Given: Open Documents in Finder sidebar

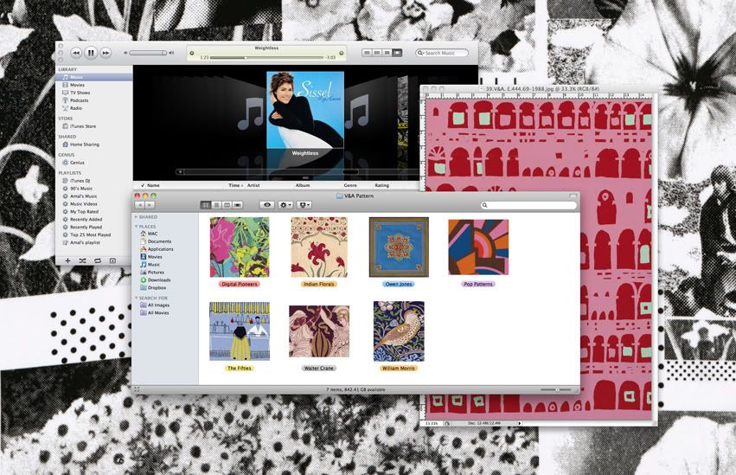Looking at the screenshot, I should tap(156, 241).
